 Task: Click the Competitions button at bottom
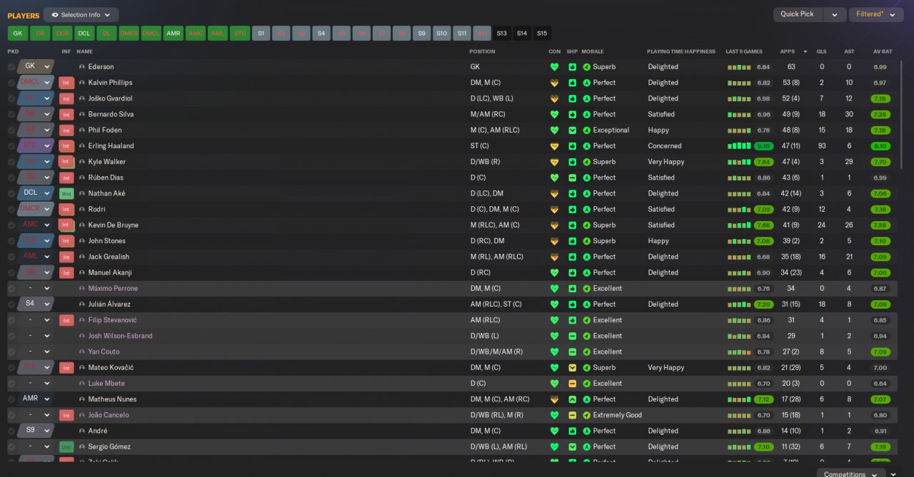(x=851, y=473)
